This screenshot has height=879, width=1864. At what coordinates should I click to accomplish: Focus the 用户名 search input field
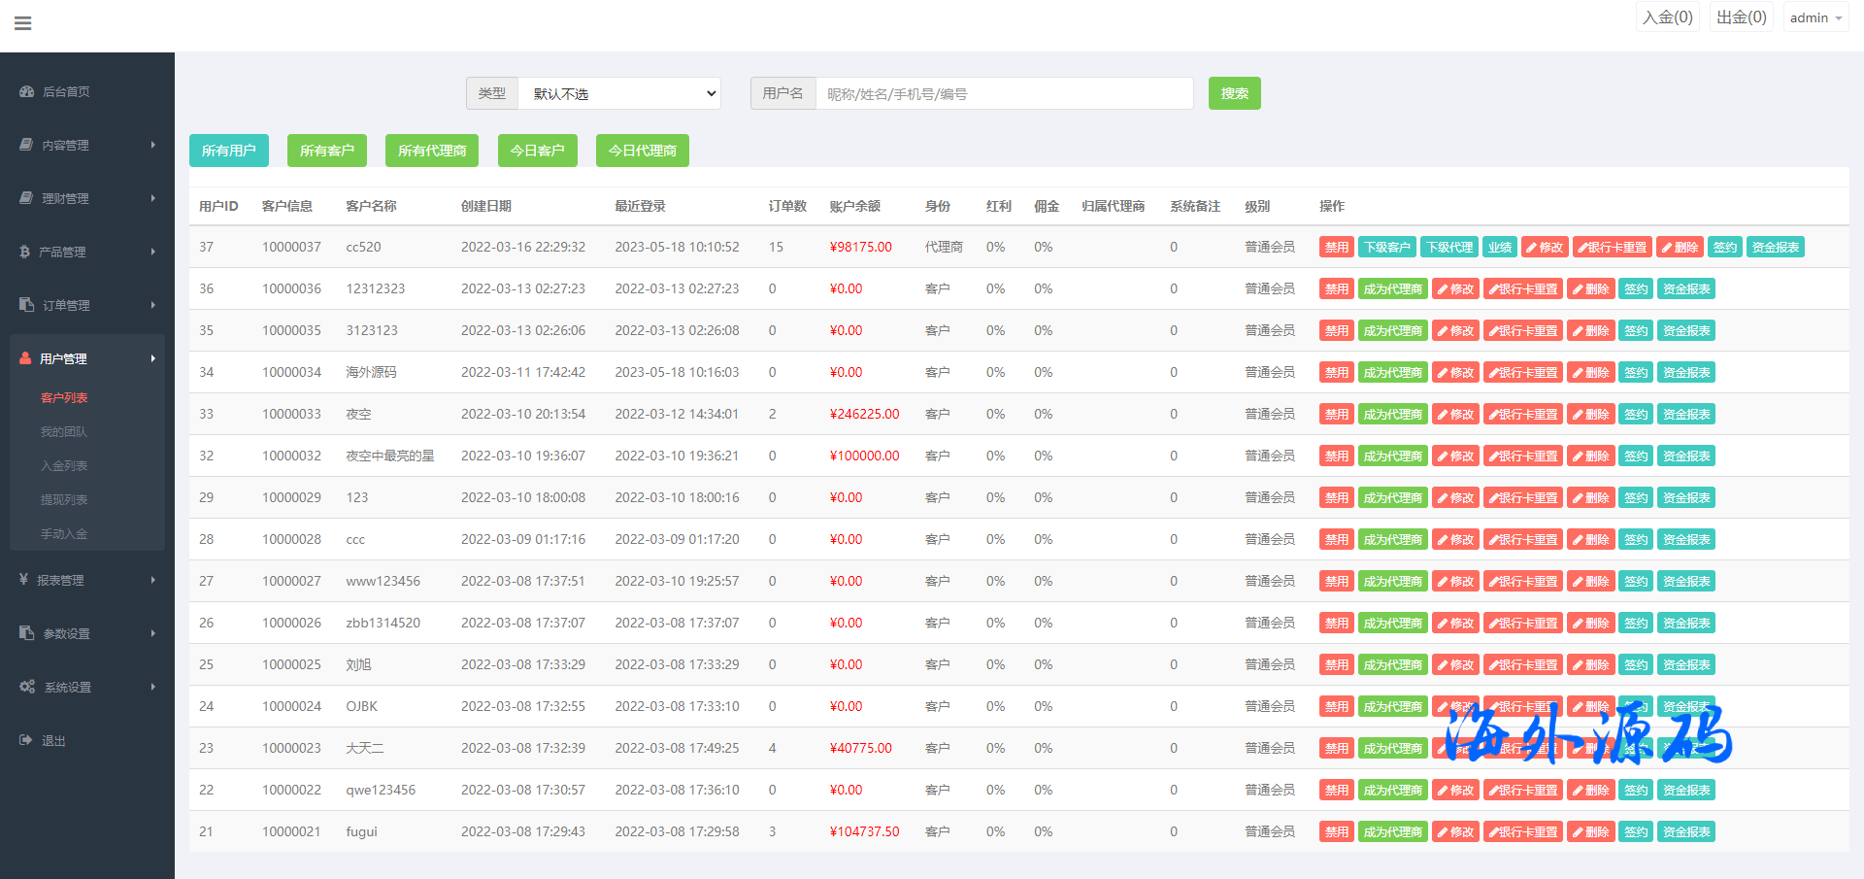click(1004, 93)
